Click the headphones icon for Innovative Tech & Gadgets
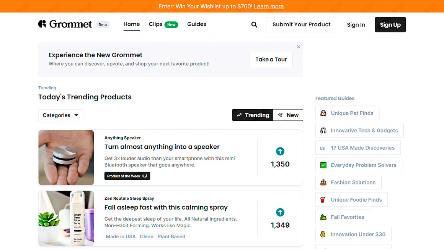Image resolution: width=444 pixels, height=249 pixels. coord(323,131)
